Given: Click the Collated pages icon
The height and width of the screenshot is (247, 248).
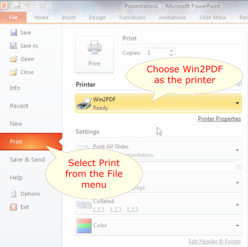Looking at the screenshot, I should pyautogui.click(x=84, y=205).
